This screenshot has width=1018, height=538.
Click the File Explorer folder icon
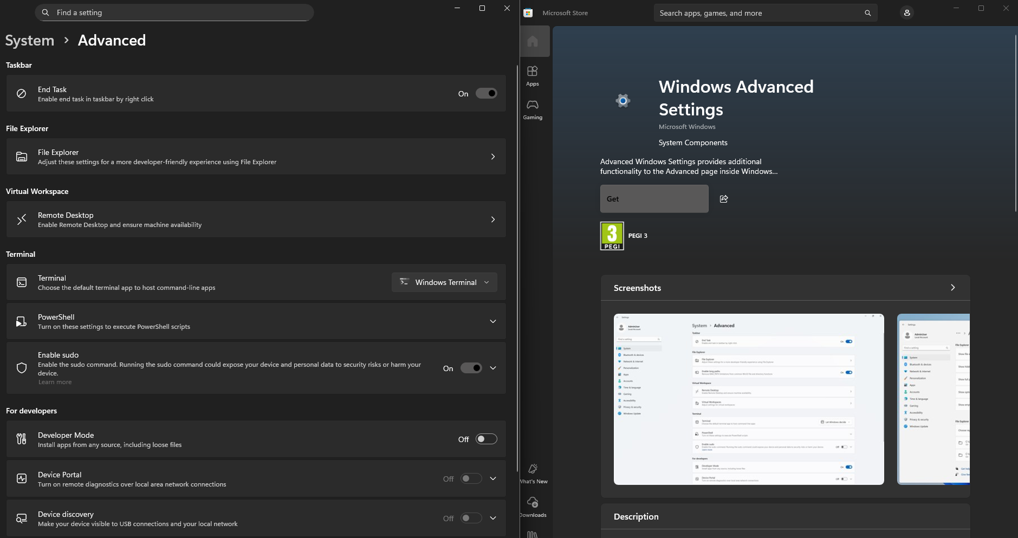coord(22,157)
